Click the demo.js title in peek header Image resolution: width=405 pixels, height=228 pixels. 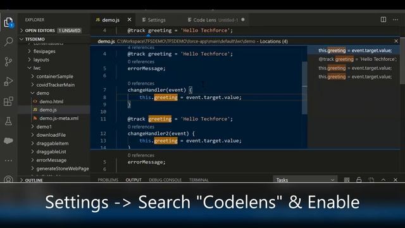pyautogui.click(x=106, y=41)
